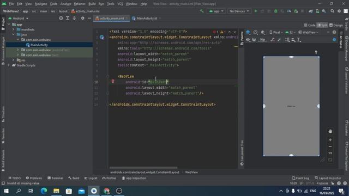349x196 pixels.
Task: Expand the res folder
Action: (x=13, y=60)
